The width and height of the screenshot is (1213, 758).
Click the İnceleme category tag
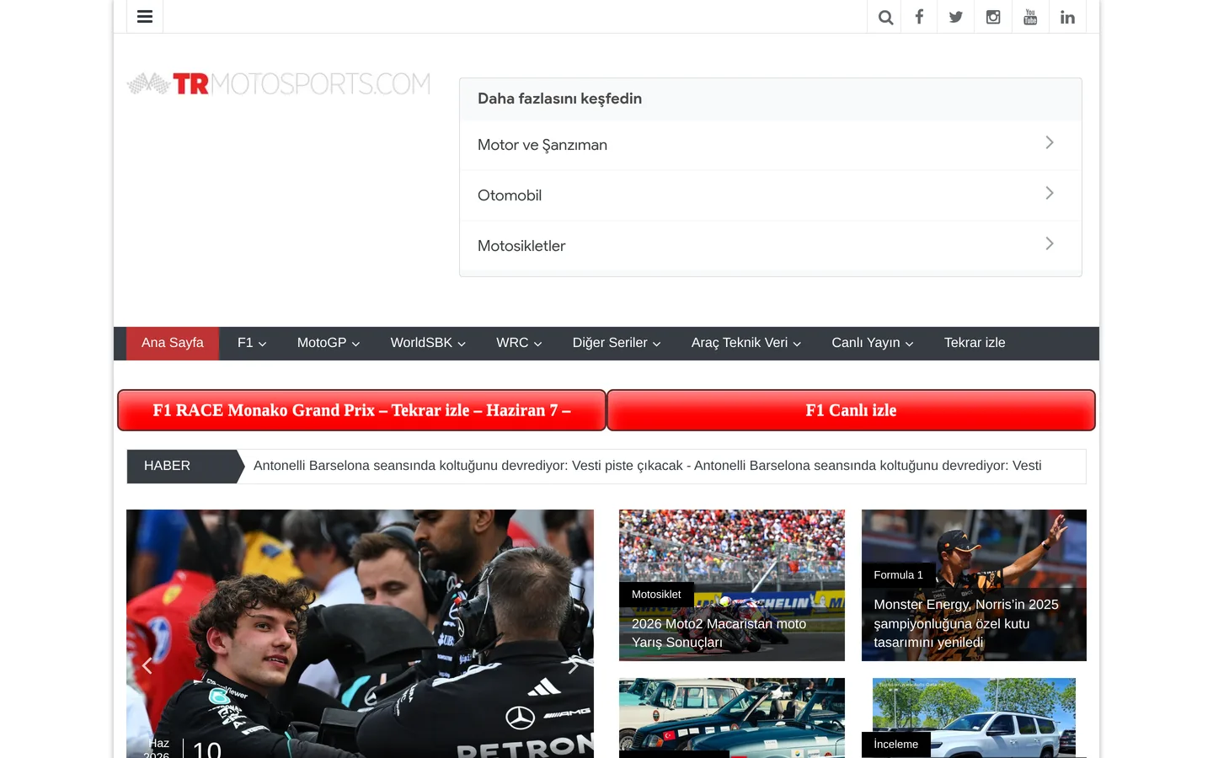pyautogui.click(x=896, y=745)
